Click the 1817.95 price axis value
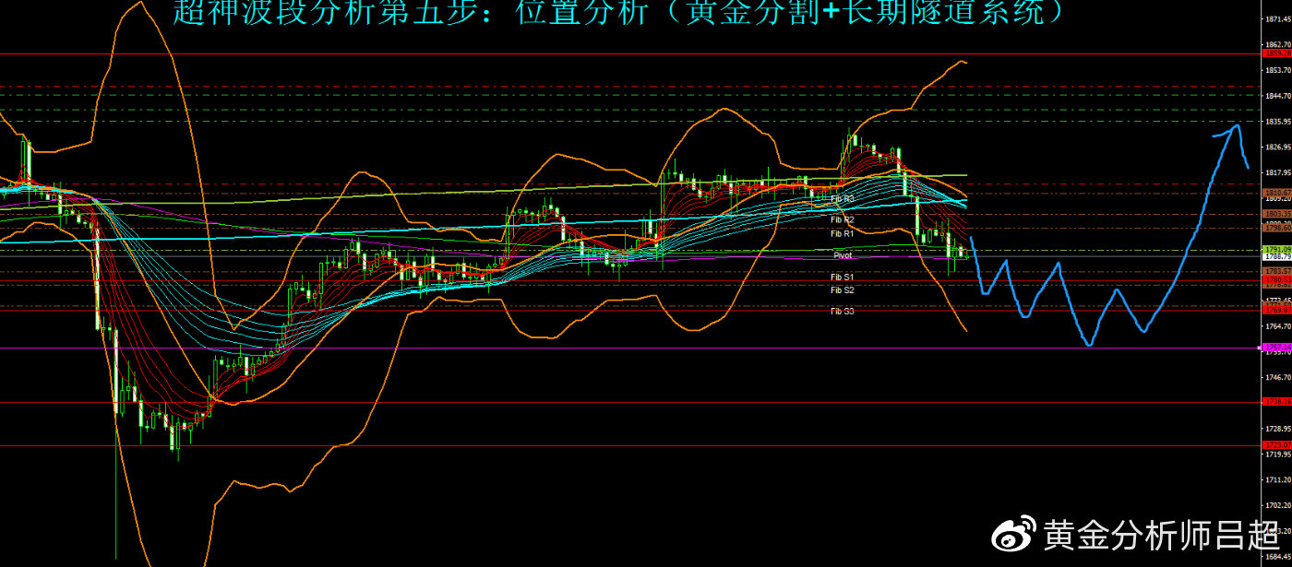1292x567 pixels. (1278, 173)
